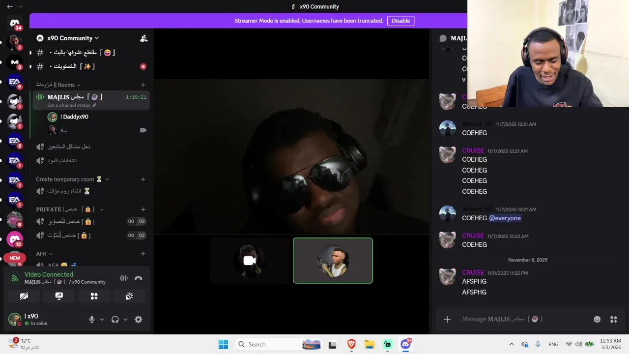Add a channel to the AFK category

click(143, 254)
